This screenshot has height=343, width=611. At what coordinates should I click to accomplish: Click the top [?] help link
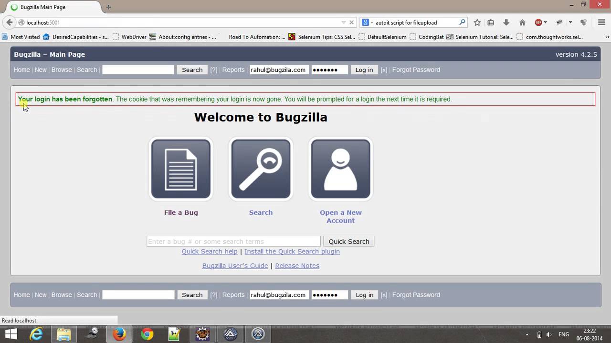click(x=214, y=70)
